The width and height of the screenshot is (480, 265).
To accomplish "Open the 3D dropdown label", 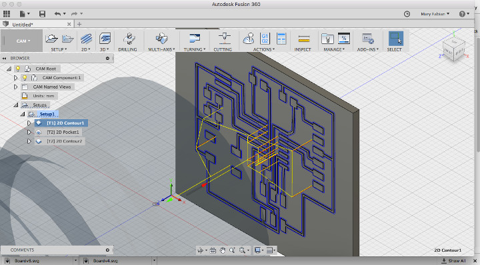I will click(105, 49).
